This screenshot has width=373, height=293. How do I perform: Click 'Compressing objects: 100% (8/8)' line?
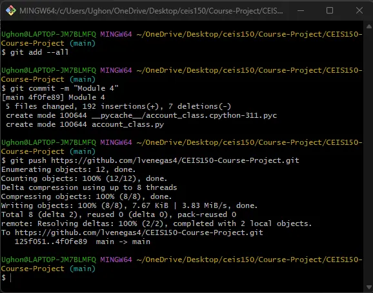click(86, 196)
